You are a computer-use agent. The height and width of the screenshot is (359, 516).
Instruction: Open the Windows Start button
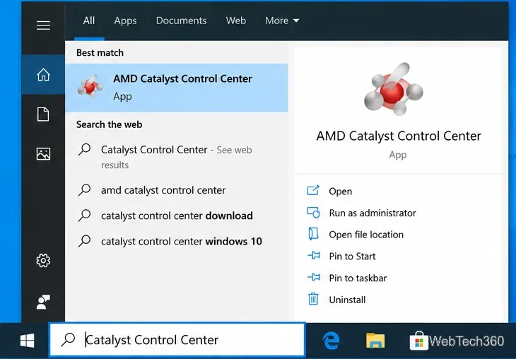click(27, 341)
